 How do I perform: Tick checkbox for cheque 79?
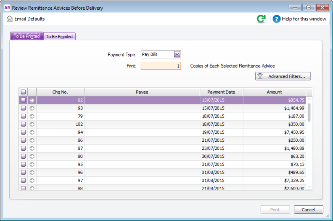tap(23, 116)
